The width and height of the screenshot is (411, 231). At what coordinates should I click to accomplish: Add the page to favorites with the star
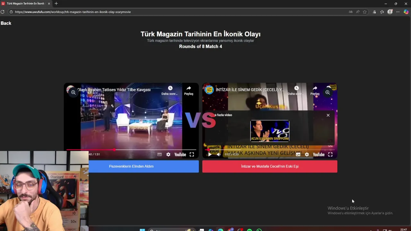(365, 12)
